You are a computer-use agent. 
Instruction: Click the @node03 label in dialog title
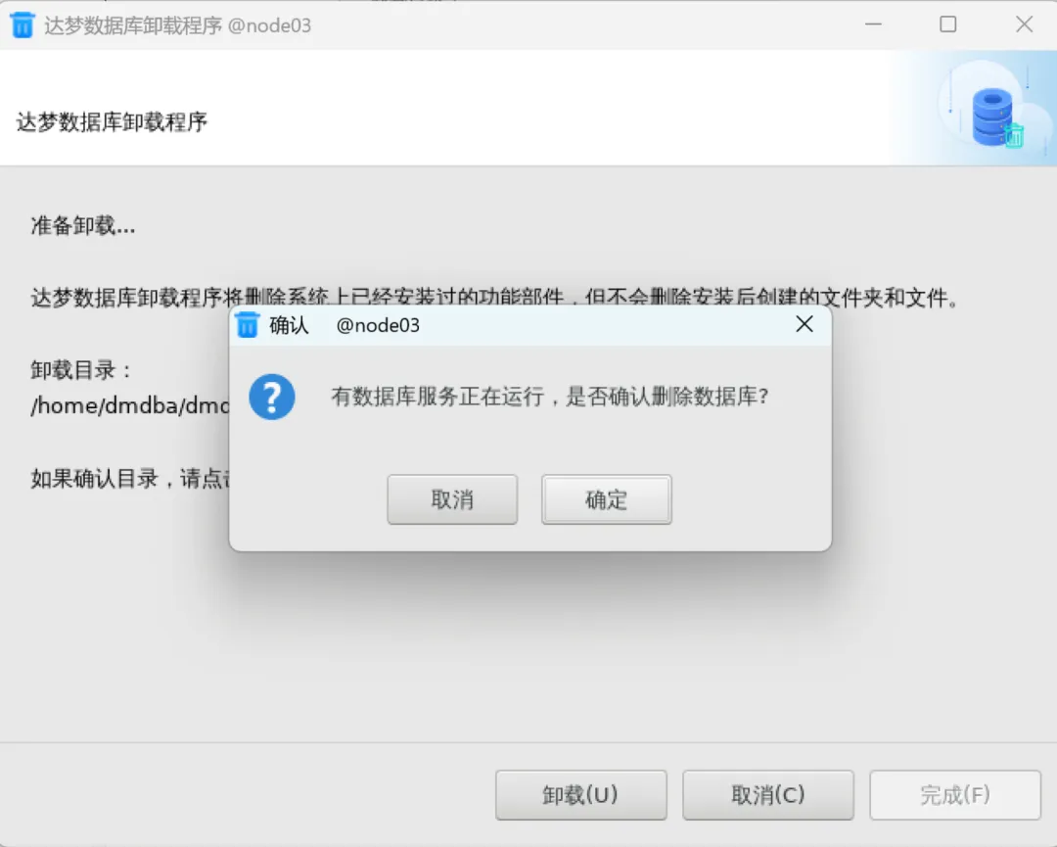378,326
